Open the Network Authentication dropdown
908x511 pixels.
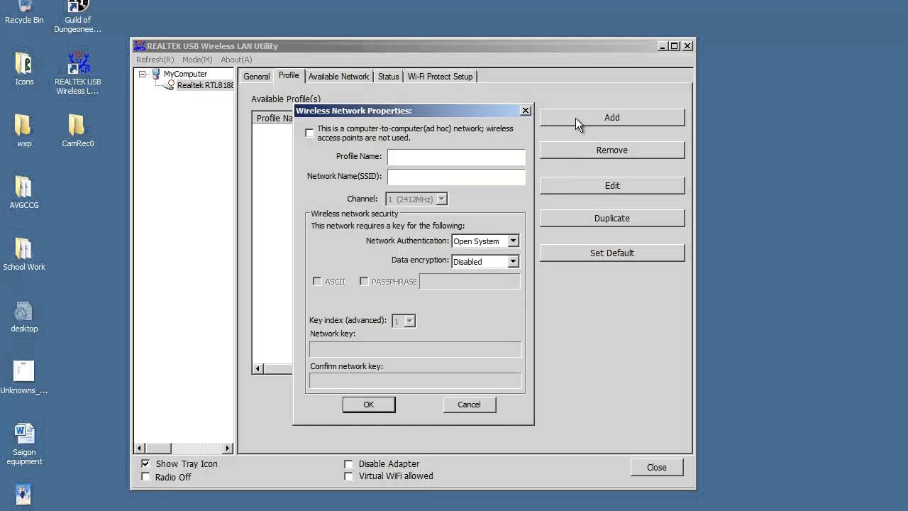513,241
